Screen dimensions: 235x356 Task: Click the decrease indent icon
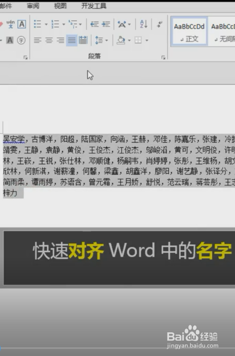coord(94,24)
